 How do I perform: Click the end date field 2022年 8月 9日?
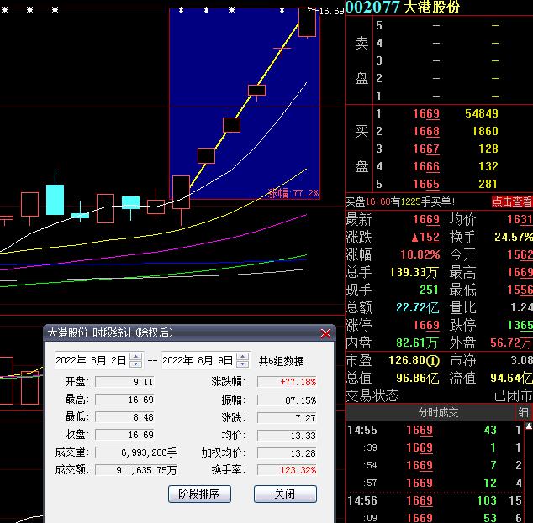(198, 360)
